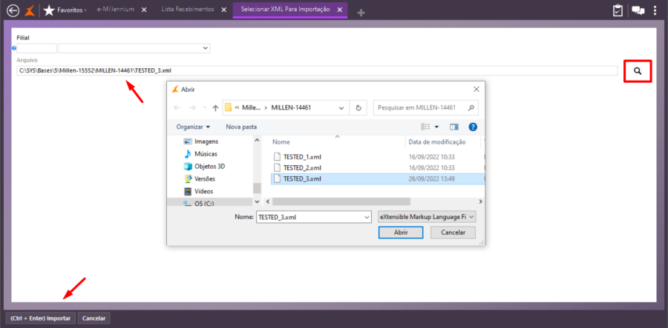Click Nova pasta button
The image size is (668, 328).
tap(241, 127)
